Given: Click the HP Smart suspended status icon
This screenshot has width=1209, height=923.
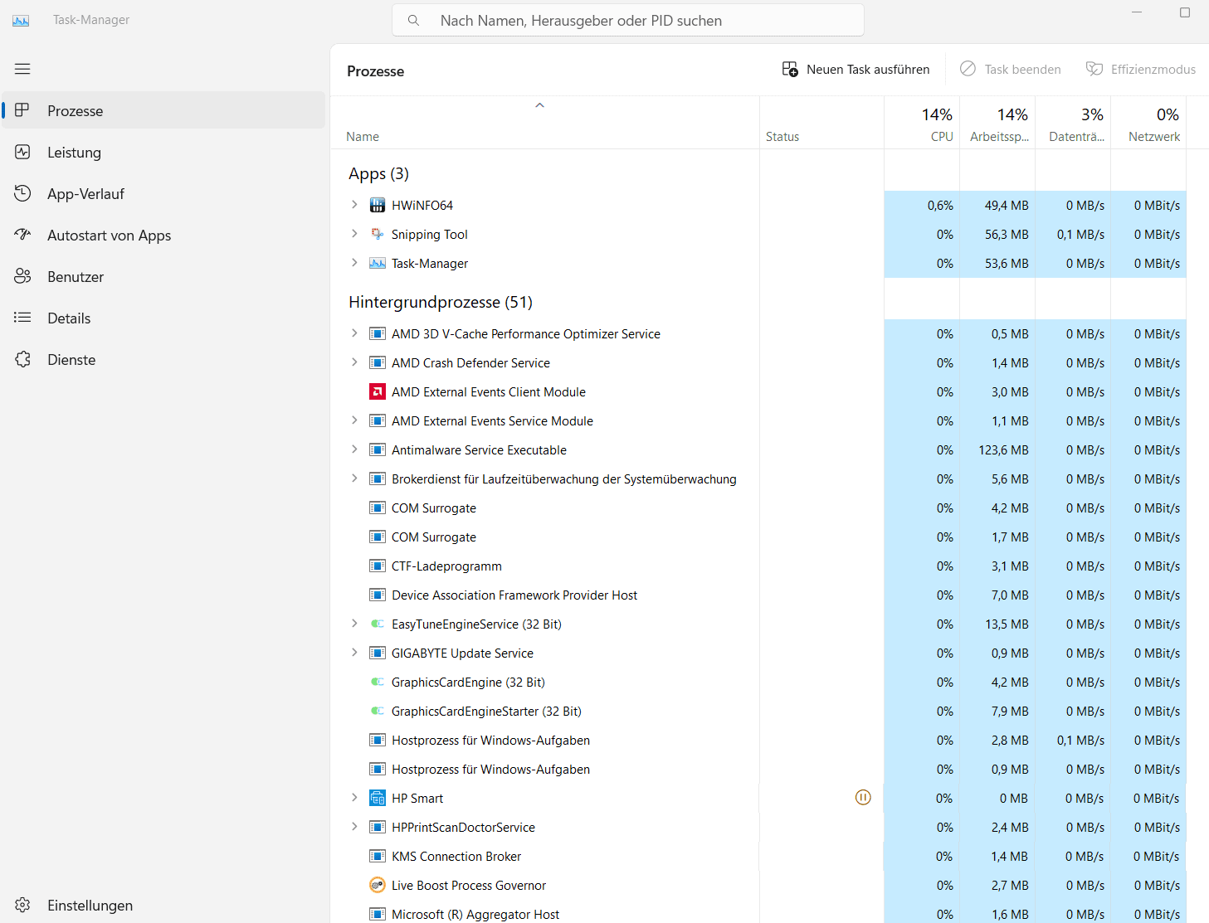Looking at the screenshot, I should (x=863, y=798).
